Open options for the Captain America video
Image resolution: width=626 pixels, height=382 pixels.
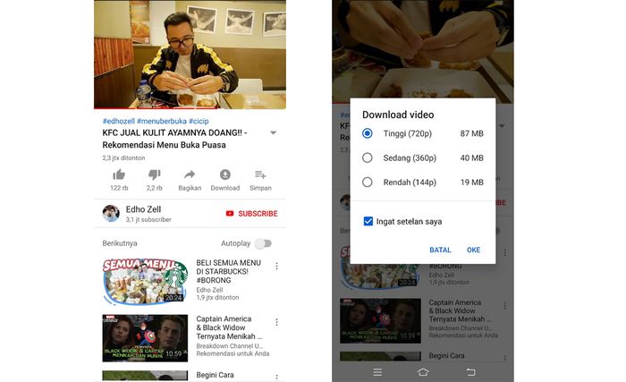(276, 322)
